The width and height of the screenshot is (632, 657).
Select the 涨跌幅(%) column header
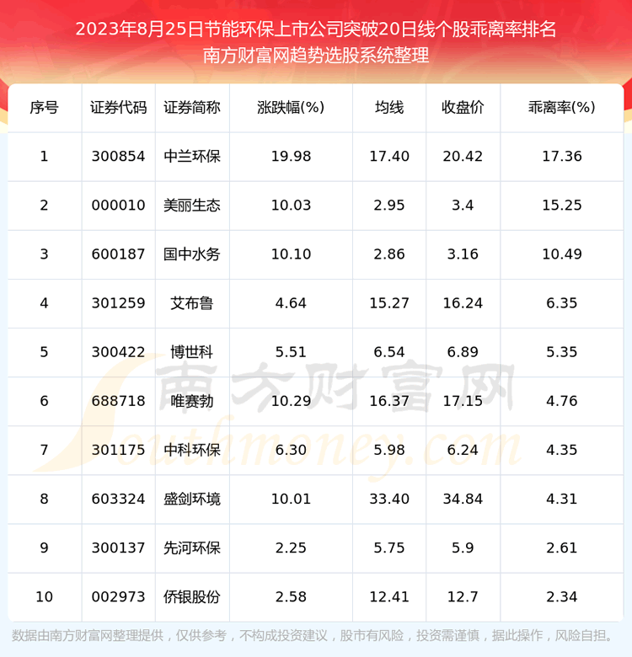click(291, 107)
